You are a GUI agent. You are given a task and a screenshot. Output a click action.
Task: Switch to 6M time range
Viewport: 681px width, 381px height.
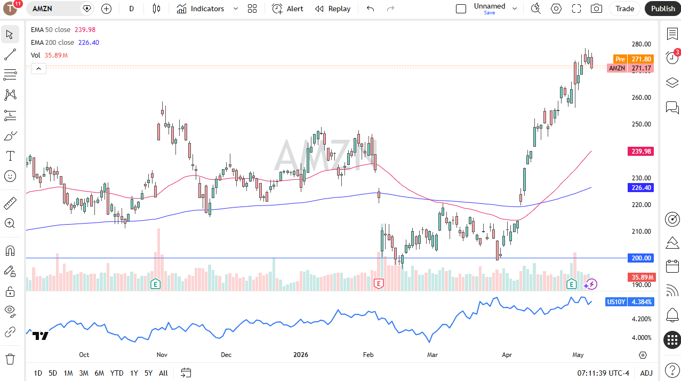click(99, 373)
